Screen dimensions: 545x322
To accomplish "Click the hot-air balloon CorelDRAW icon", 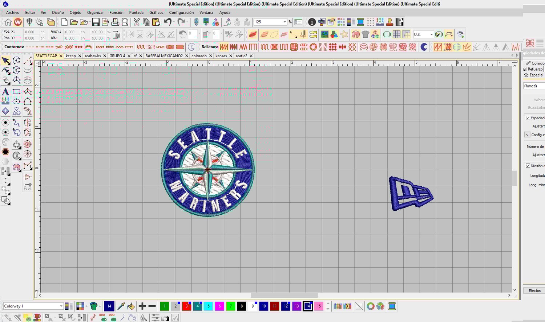I will click(x=29, y=22).
